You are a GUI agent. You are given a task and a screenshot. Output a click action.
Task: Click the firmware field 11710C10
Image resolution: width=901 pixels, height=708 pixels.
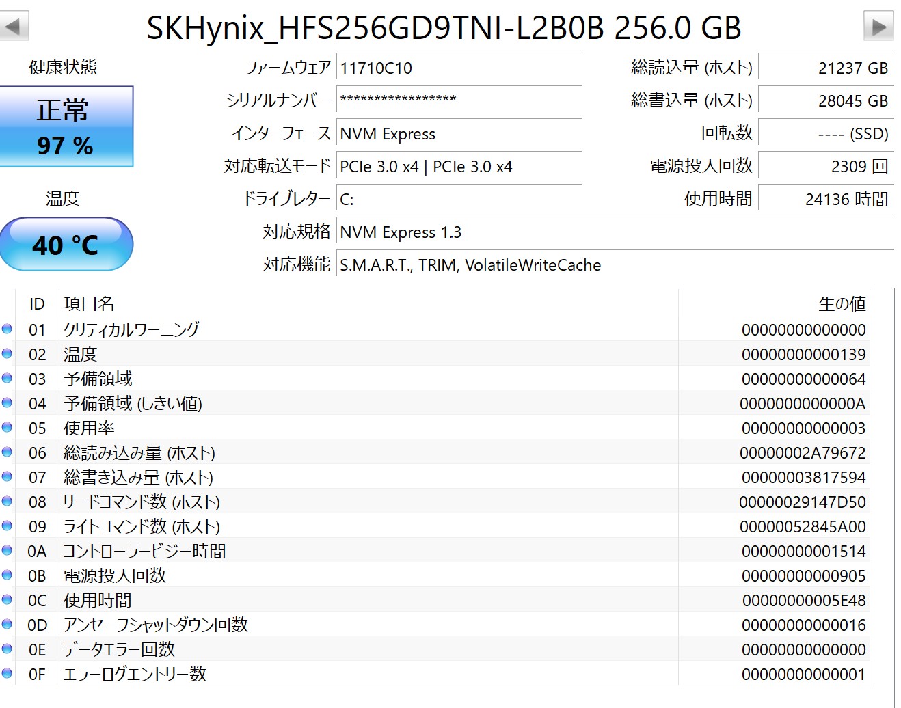pos(459,68)
